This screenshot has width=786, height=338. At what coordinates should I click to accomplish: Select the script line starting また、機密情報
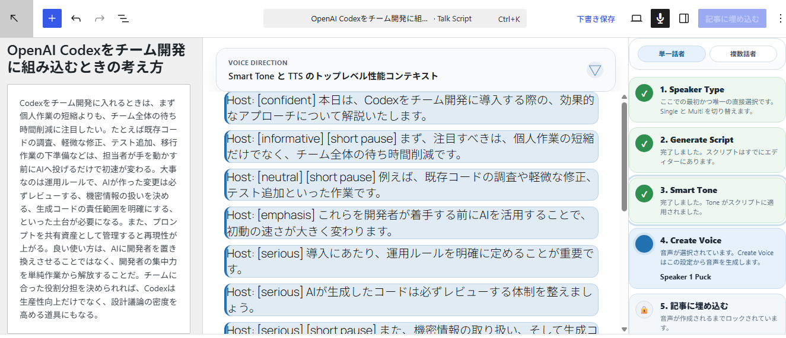tap(412, 329)
